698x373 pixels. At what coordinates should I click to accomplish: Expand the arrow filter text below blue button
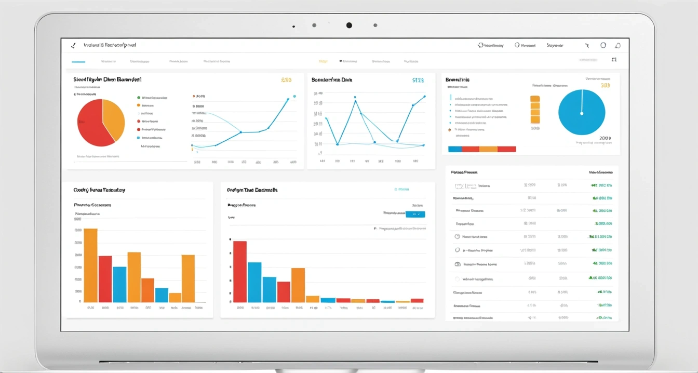coord(400,228)
